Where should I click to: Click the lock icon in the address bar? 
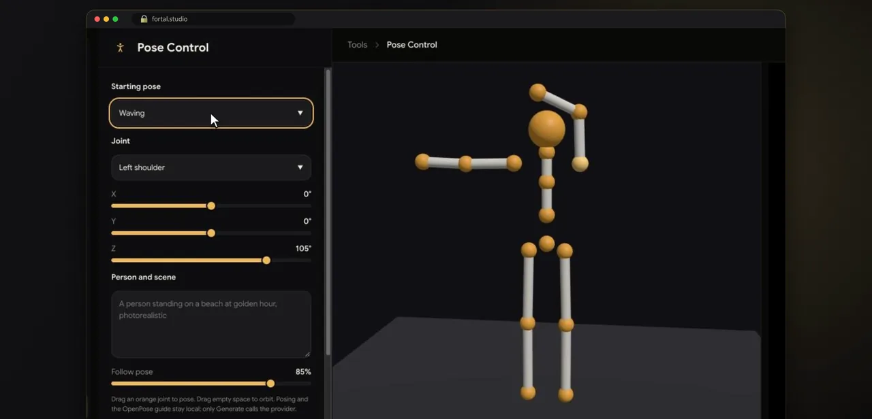tap(144, 19)
